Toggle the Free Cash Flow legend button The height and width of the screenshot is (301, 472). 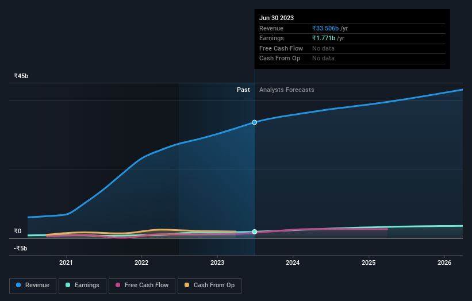pos(142,285)
